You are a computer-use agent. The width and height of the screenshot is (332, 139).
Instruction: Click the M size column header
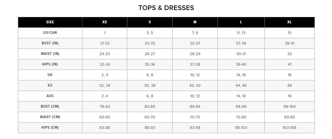click(195, 22)
